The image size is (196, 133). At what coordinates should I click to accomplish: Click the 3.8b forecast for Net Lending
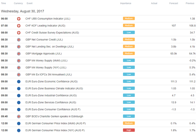174,47
